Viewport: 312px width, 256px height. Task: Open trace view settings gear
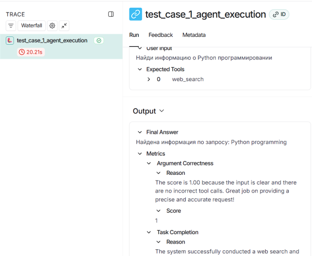pos(52,25)
